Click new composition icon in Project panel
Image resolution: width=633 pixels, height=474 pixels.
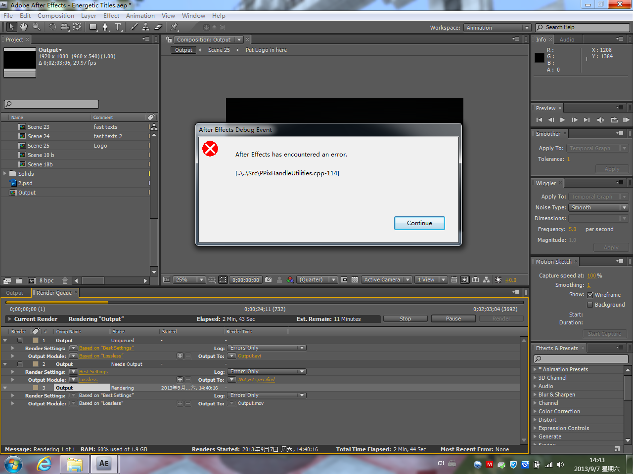(31, 280)
